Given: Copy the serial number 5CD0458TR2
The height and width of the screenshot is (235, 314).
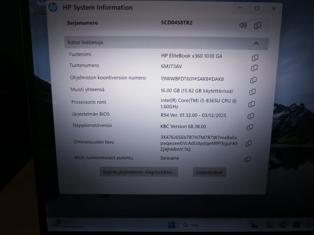Looking at the screenshot, I should (x=257, y=25).
